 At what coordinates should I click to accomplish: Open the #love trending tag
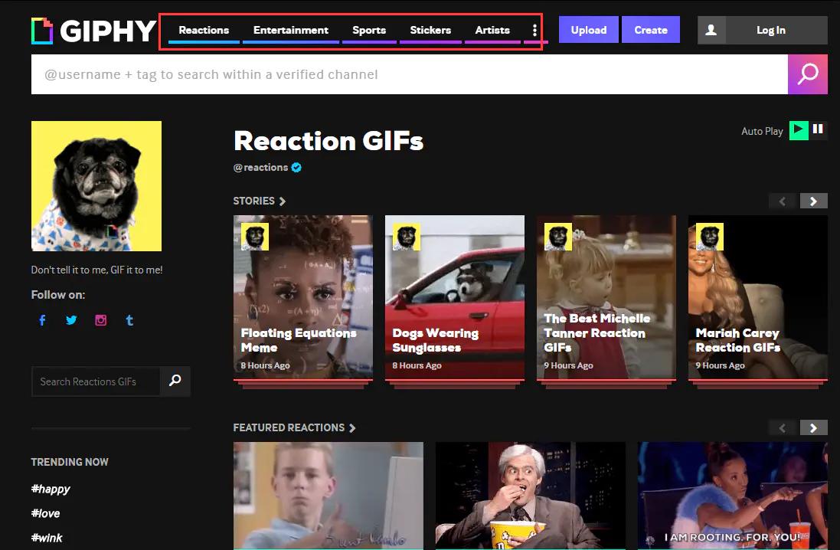pyautogui.click(x=45, y=513)
